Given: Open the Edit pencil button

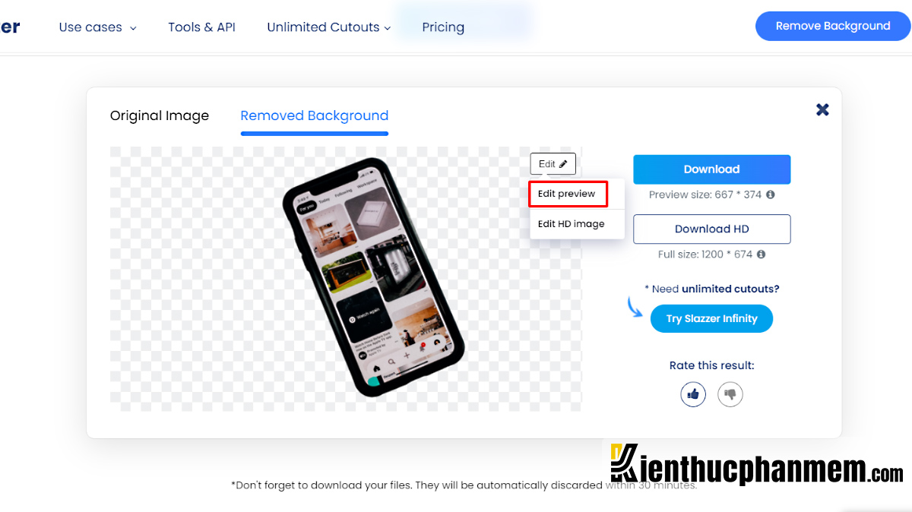Looking at the screenshot, I should pos(553,164).
